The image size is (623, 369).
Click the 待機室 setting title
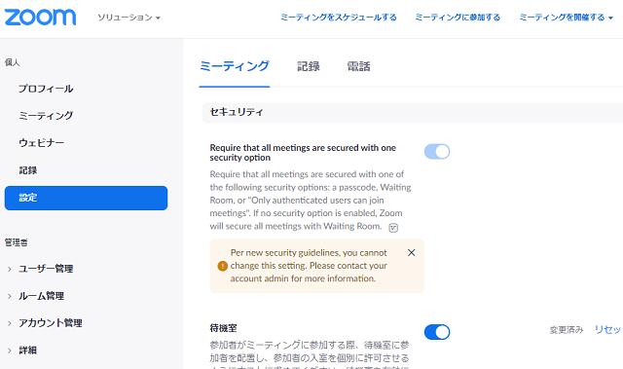[x=223, y=328]
